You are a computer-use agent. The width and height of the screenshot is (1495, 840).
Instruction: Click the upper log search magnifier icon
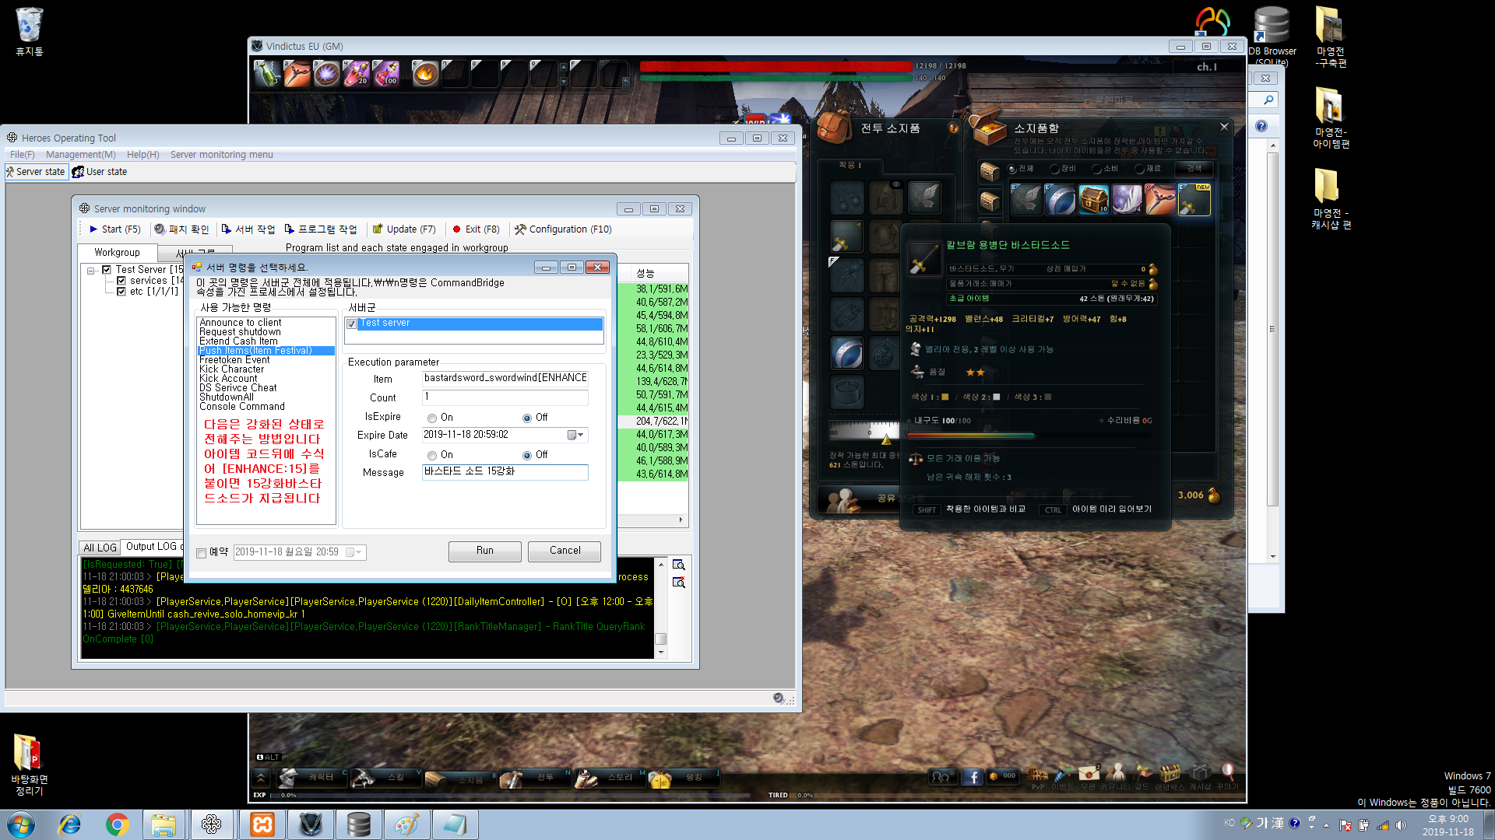(x=678, y=565)
